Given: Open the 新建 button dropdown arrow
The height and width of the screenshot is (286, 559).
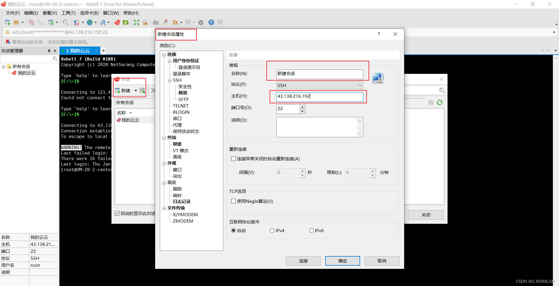Looking at the screenshot, I should 136,91.
